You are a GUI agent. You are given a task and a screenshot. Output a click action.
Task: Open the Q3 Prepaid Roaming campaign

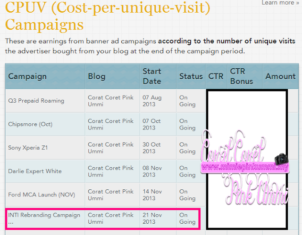coord(36,101)
